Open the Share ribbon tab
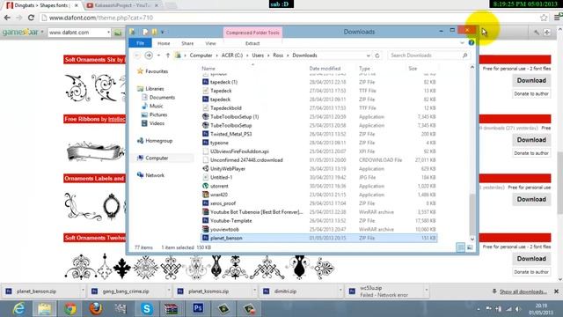 click(187, 43)
